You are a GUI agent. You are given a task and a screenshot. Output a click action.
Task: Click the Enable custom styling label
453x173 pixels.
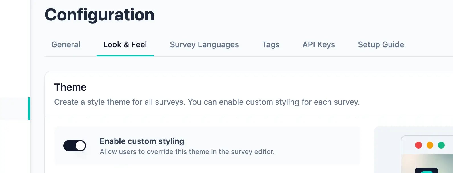pos(142,141)
